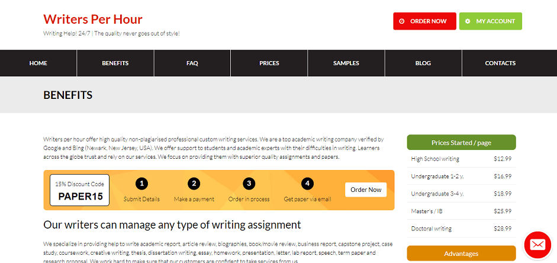This screenshot has width=557, height=263.
Task: Click the '15% Discount Code' label
Action: point(79,184)
